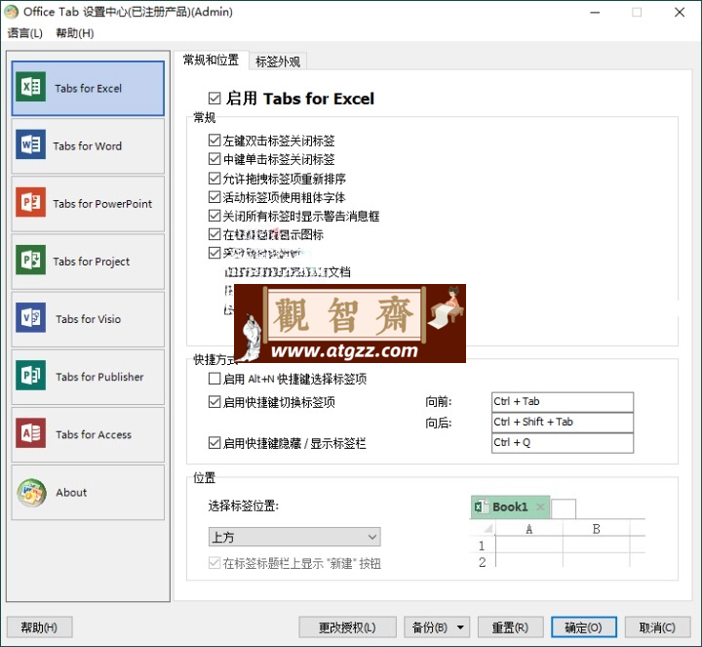Enable Alt+N 快捷键选择标签项 checkbox
The height and width of the screenshot is (647, 702).
tap(214, 379)
